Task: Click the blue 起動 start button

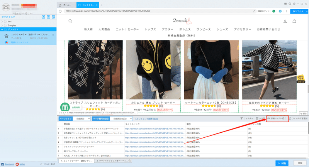Action: [x=282, y=163]
